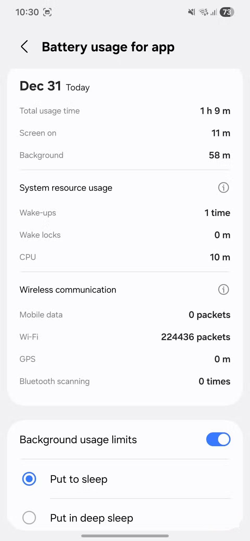
Task: Tap the Wake-ups row
Action: pos(125,213)
